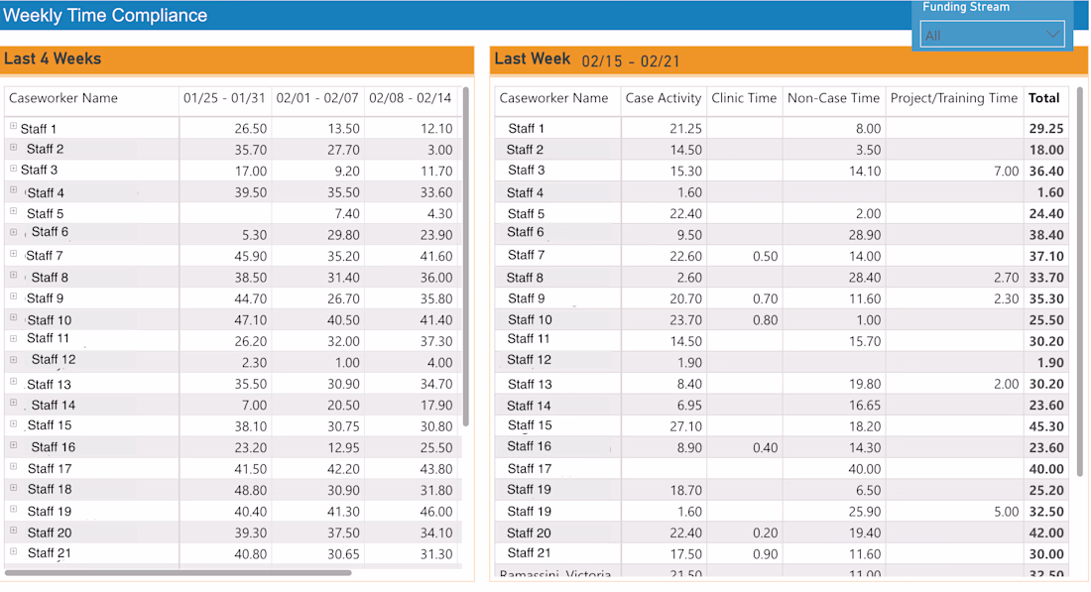Select the 28.90 Non-Case Time for Staff 6

click(865, 235)
